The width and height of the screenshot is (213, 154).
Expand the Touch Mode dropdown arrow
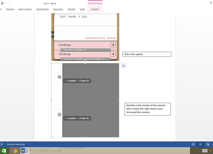[5, 3]
